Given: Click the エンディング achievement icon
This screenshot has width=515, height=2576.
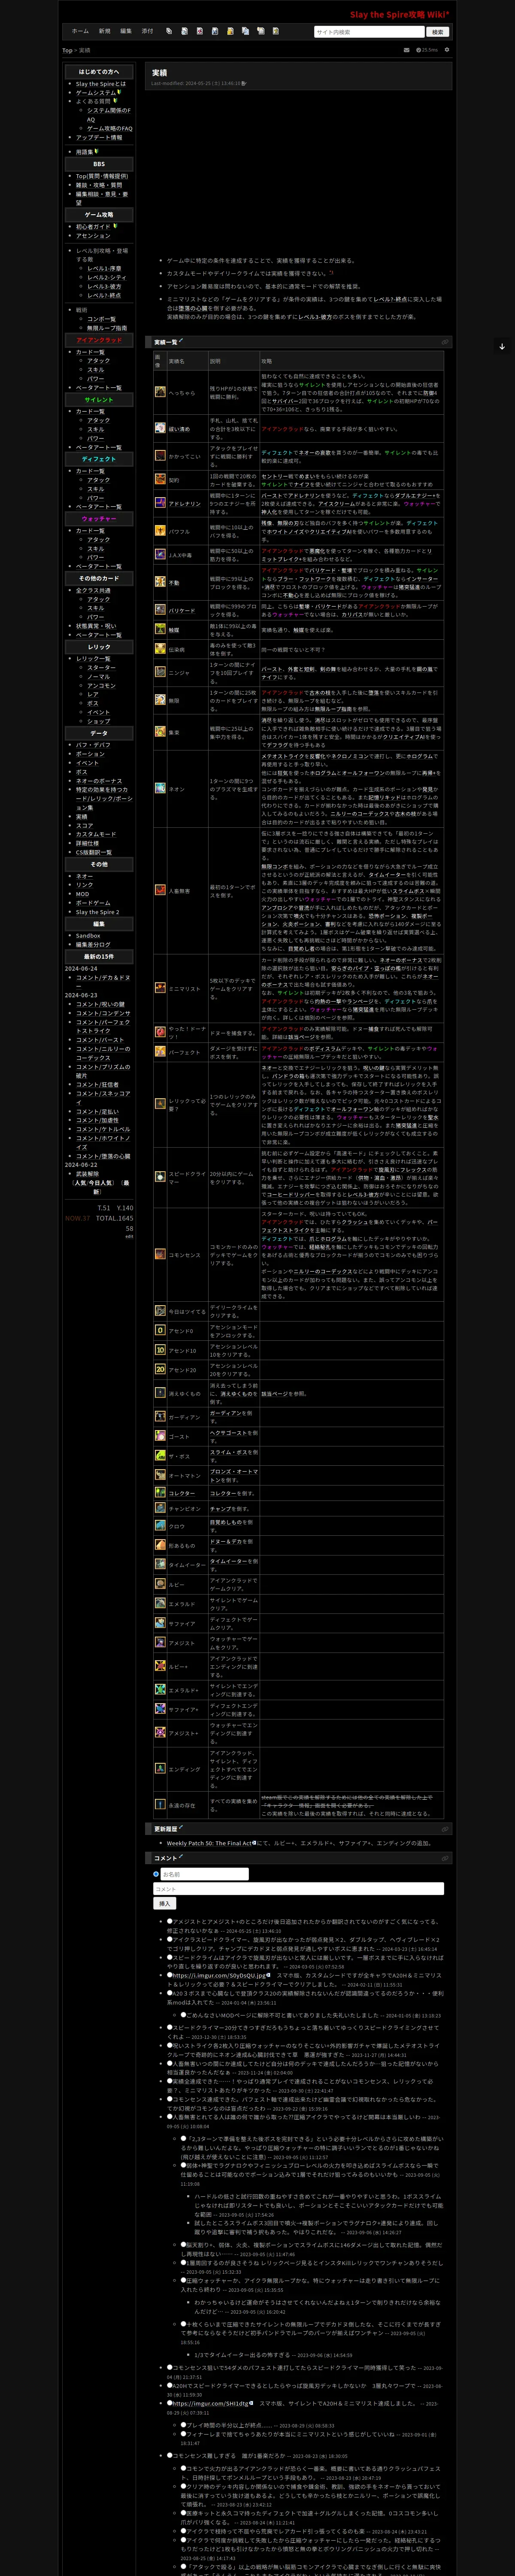Looking at the screenshot, I should coord(160,1768).
